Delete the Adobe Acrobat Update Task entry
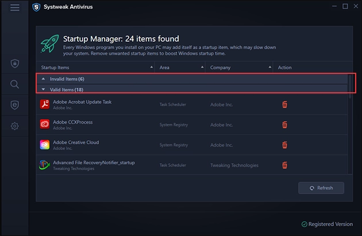Image resolution: width=362 pixels, height=236 pixels. point(284,104)
